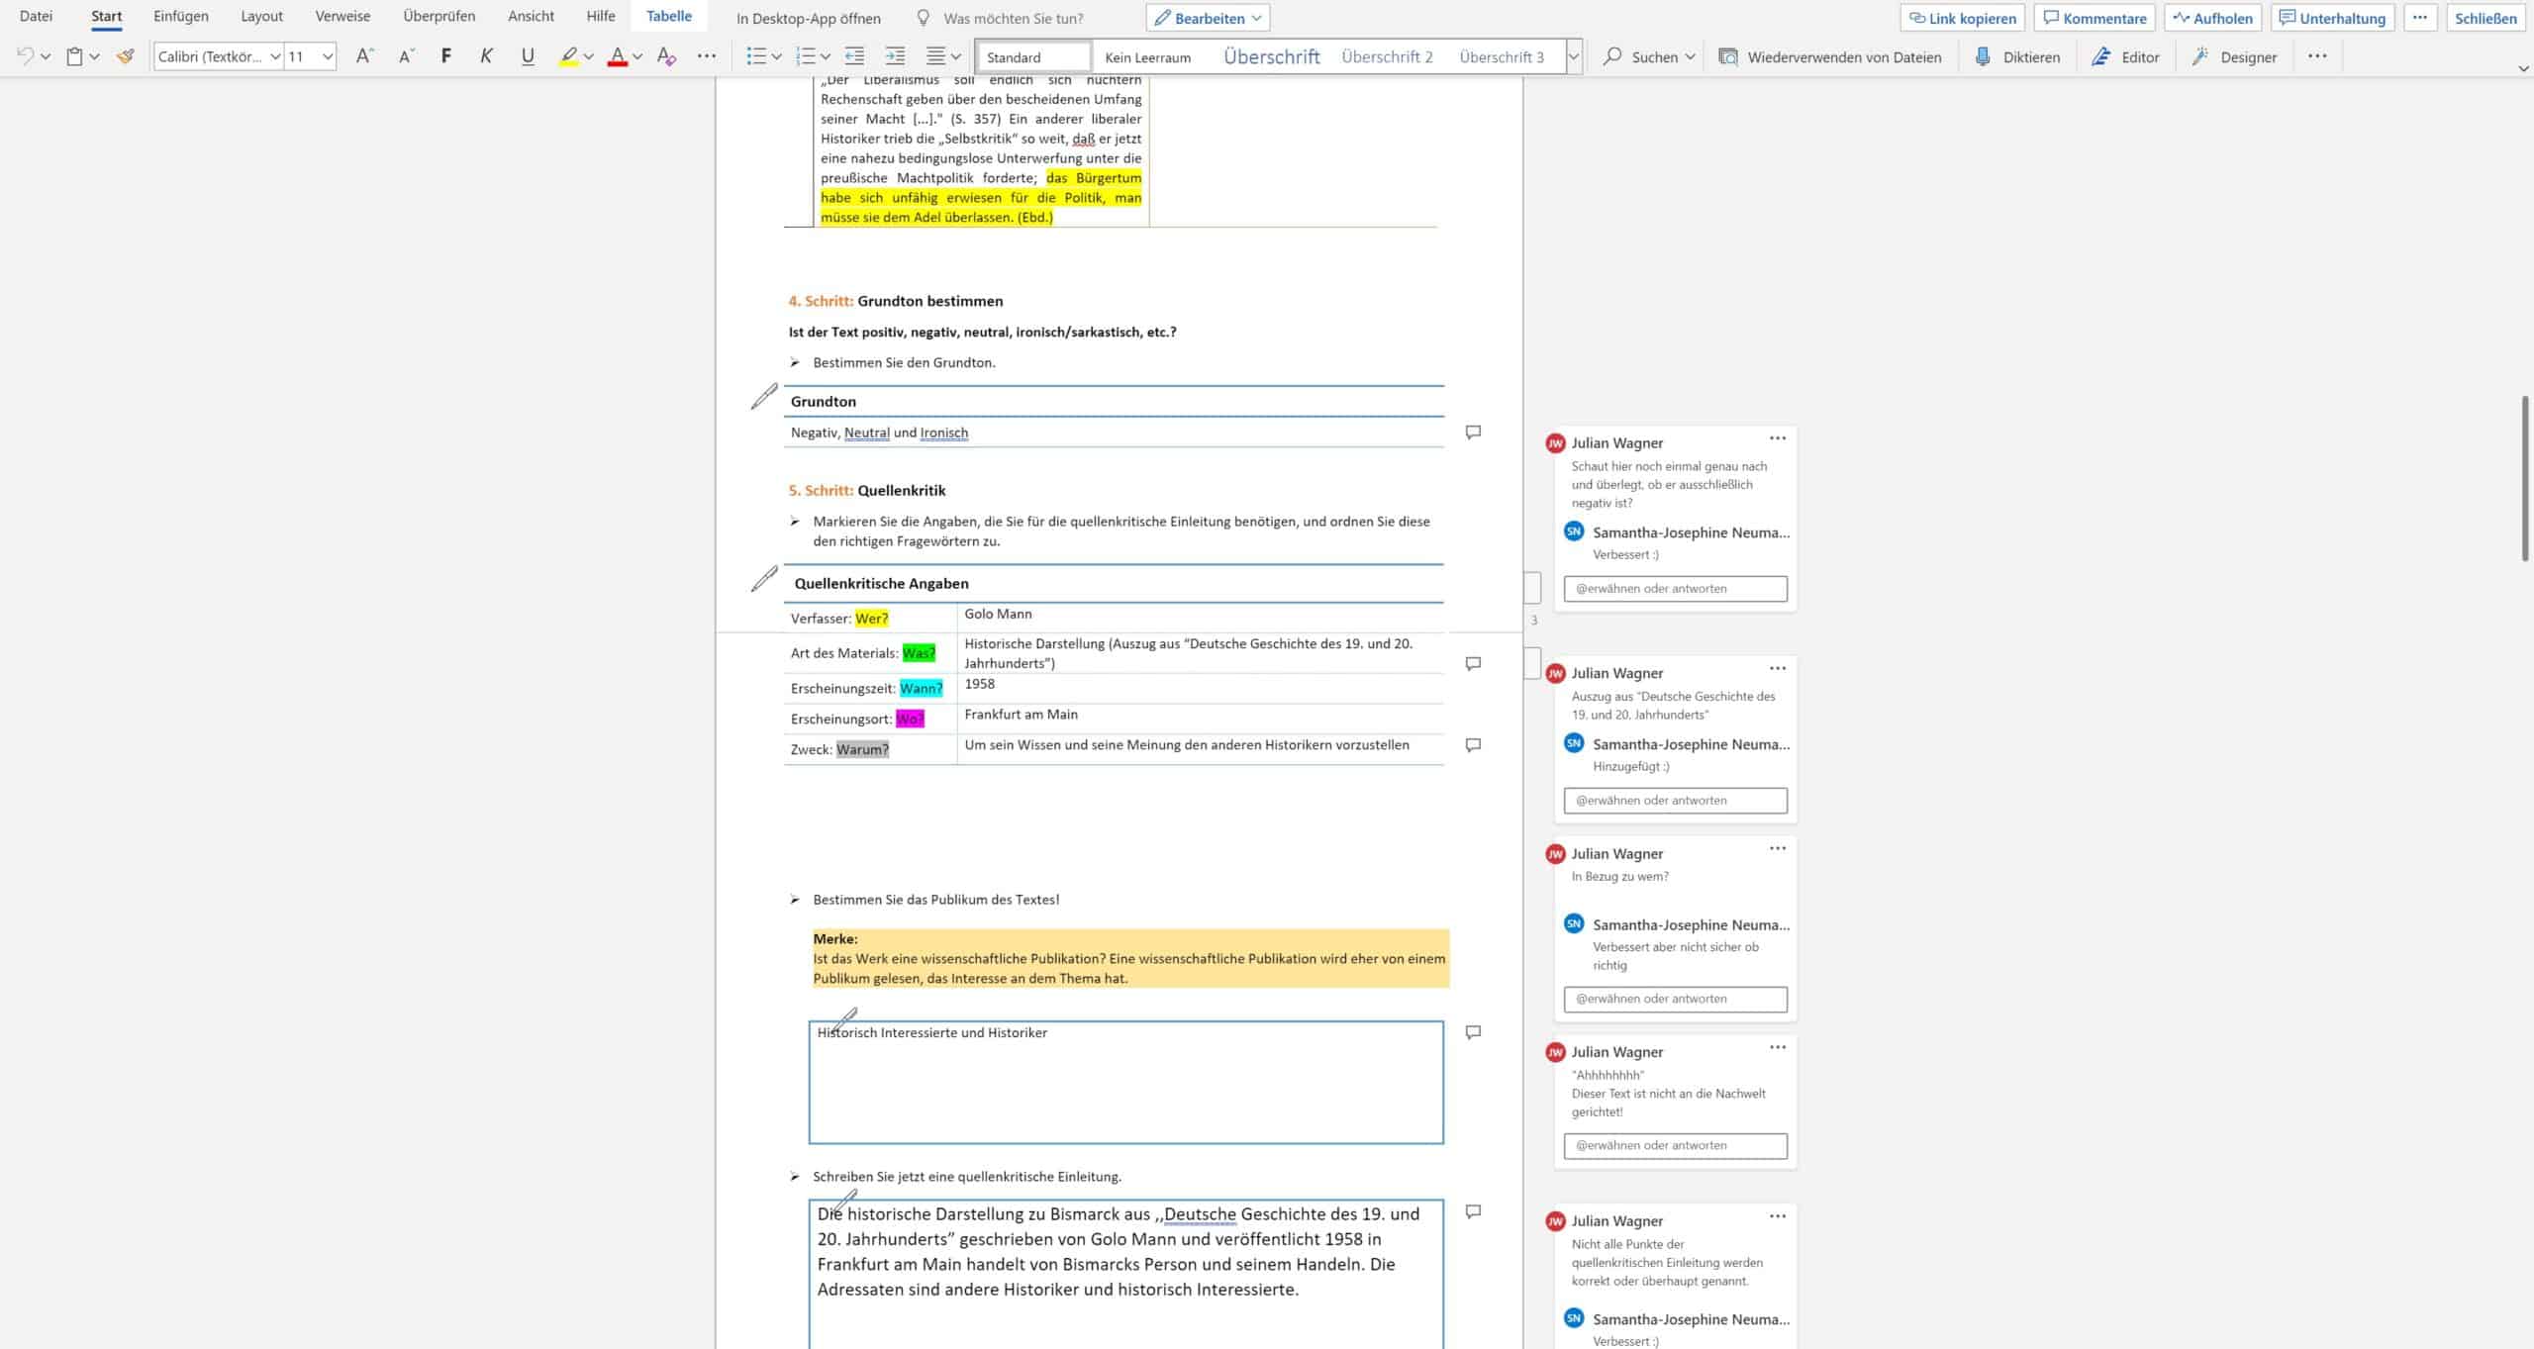Click the vertical document scrollbar
Viewport: 2534px width, 1349px height.
tap(2524, 478)
